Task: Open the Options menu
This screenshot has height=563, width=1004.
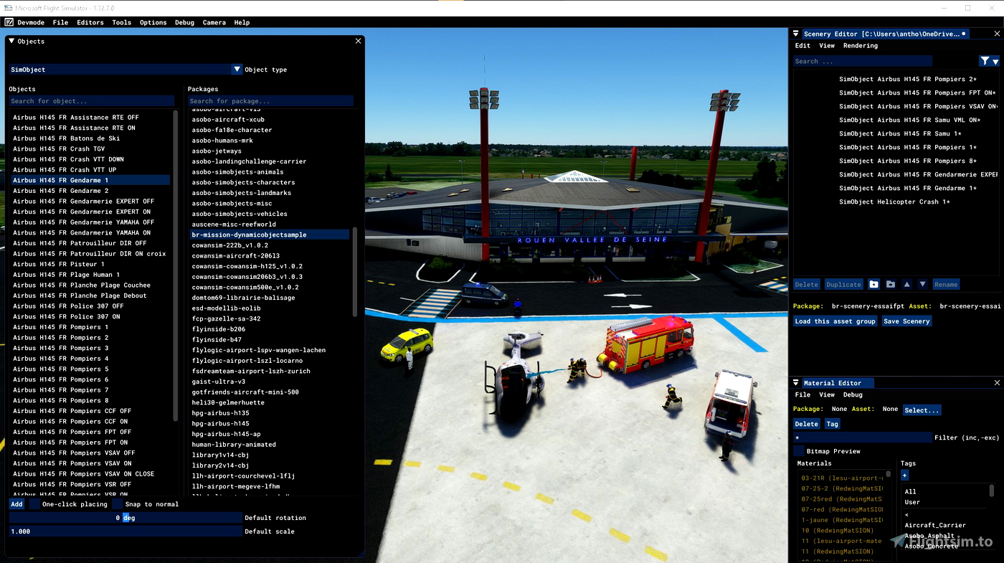Action: tap(153, 22)
